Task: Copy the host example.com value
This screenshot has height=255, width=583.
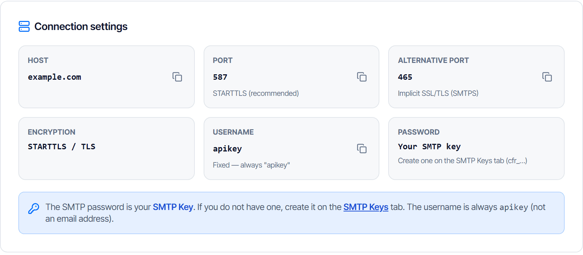Action: tap(177, 77)
